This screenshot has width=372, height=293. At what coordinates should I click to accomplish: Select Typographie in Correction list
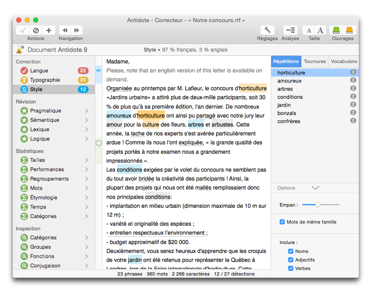pyautogui.click(x=45, y=80)
